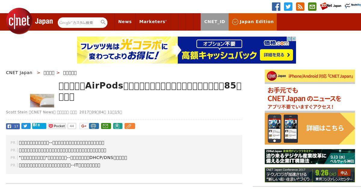Open CNET Facebook page icon in header
Viewport: 361px width, 189px height.
[276, 7]
